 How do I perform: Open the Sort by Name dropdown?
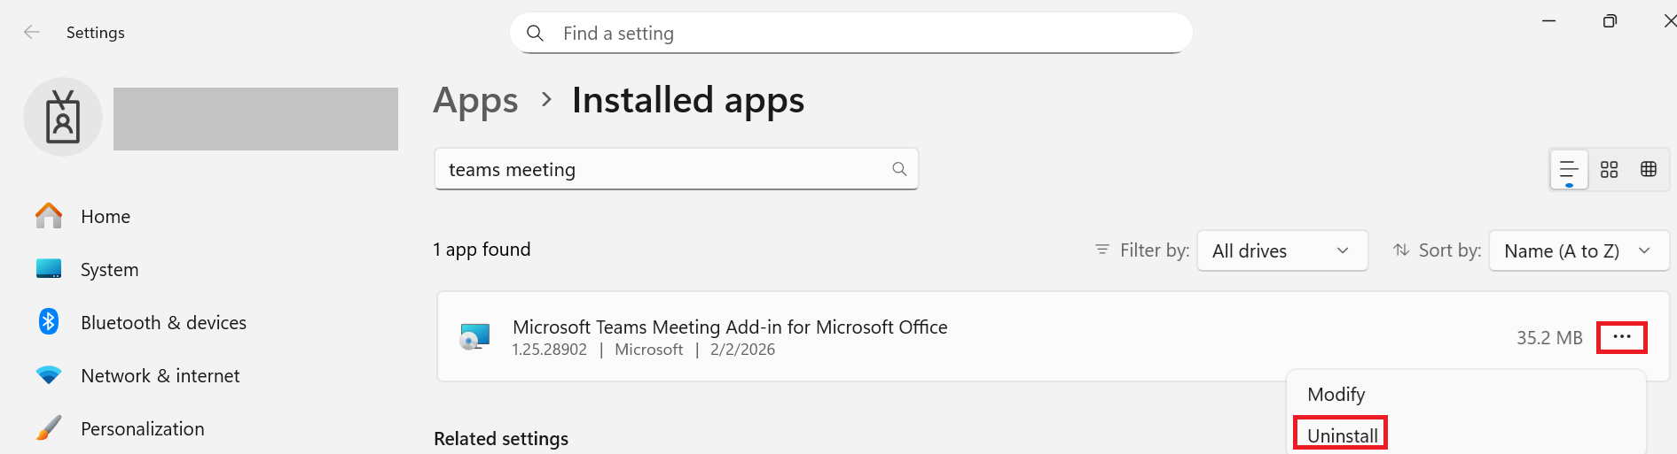click(1578, 250)
